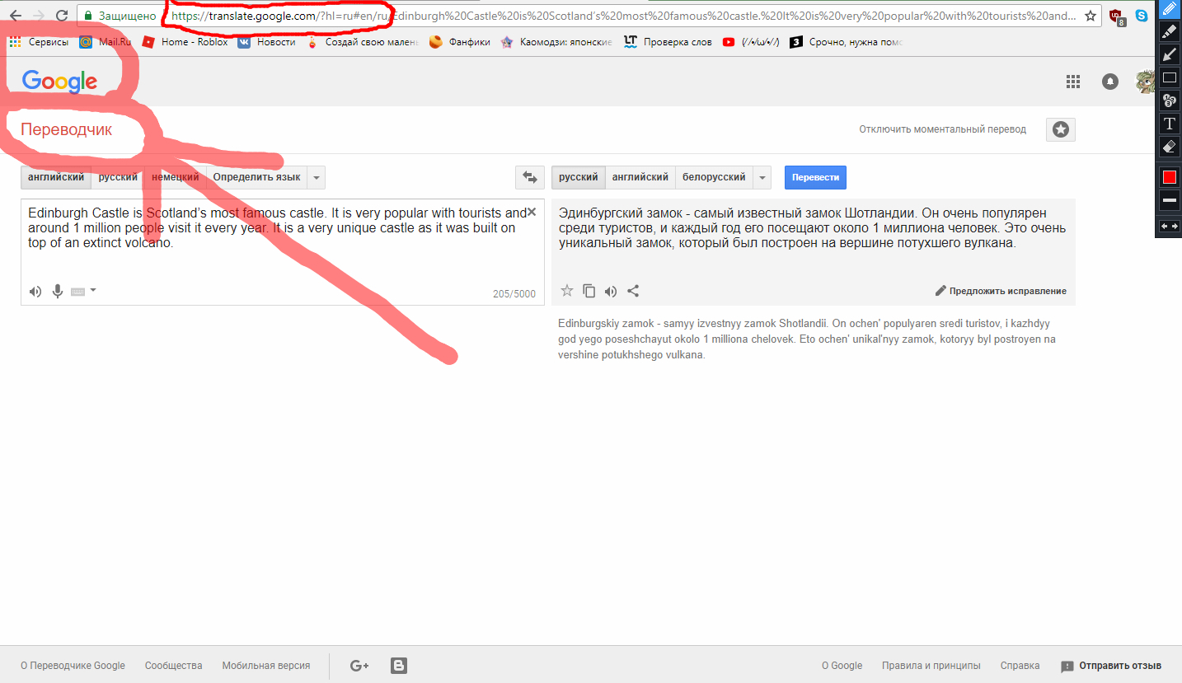Save translation with the star icon
Screen dimensions: 1182x683
tap(567, 290)
